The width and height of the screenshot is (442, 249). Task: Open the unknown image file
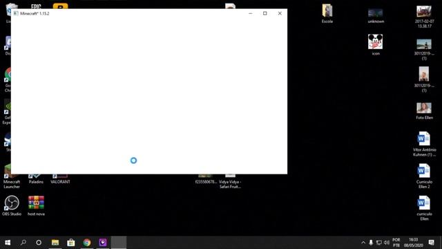pyautogui.click(x=376, y=15)
